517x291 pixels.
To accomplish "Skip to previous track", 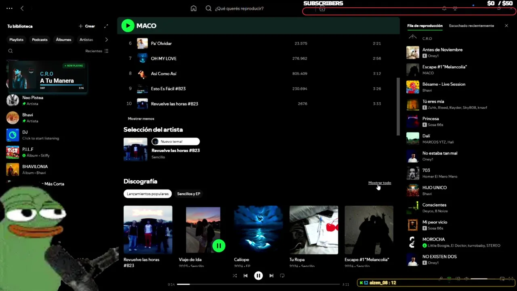I will tap(246, 276).
